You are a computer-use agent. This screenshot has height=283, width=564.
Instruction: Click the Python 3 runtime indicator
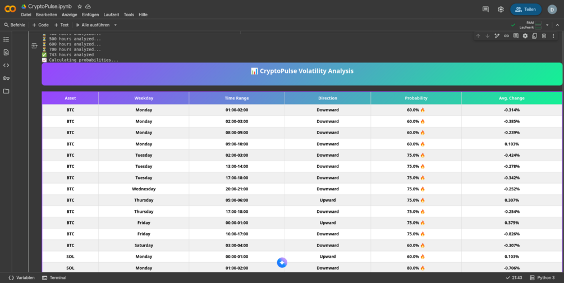click(543, 277)
